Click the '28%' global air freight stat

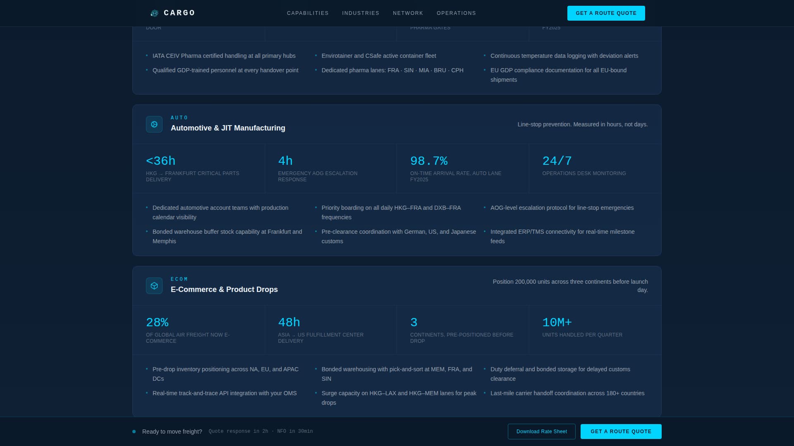click(157, 322)
